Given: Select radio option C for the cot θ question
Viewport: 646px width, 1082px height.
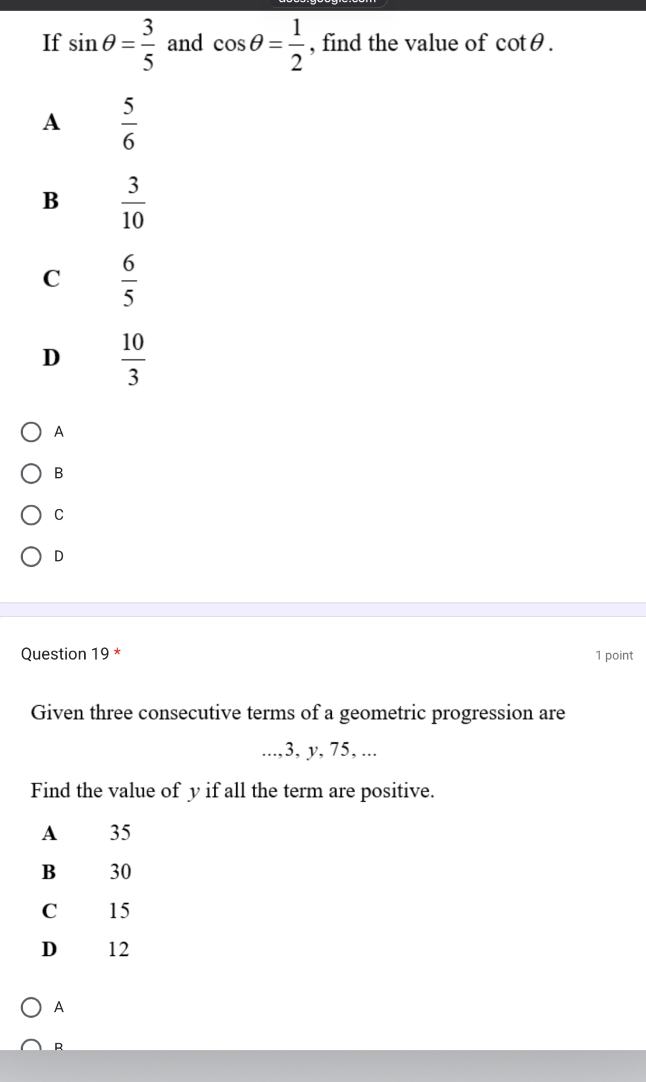Looking at the screenshot, I should tap(32, 515).
